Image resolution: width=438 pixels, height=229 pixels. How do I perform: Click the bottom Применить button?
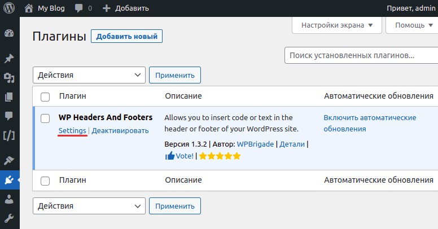coord(175,206)
